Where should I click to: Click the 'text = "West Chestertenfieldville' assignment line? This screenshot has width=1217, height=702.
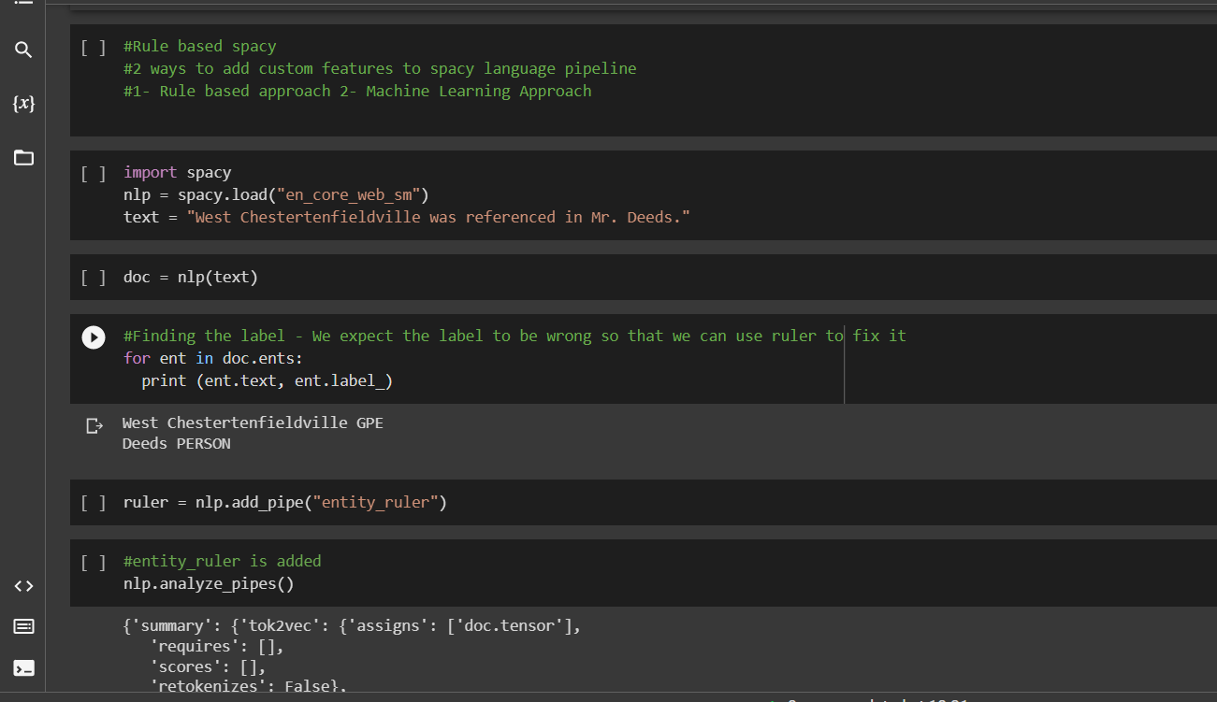[x=407, y=217]
